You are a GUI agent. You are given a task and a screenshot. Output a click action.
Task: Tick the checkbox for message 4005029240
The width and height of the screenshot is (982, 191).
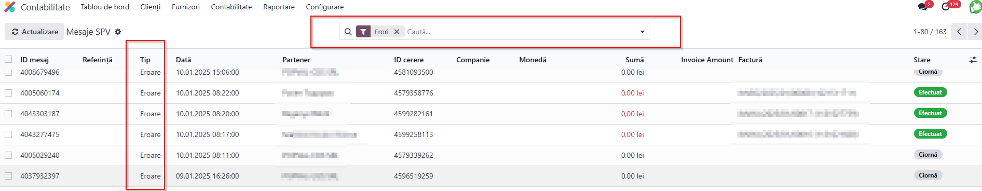(x=8, y=155)
